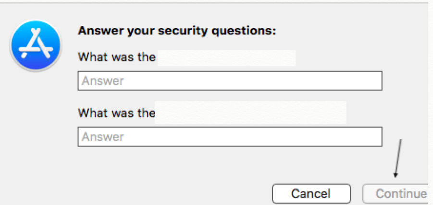This screenshot has width=433, height=205.
Task: Click the black arrow pointing at Continue
Action: 398,158
